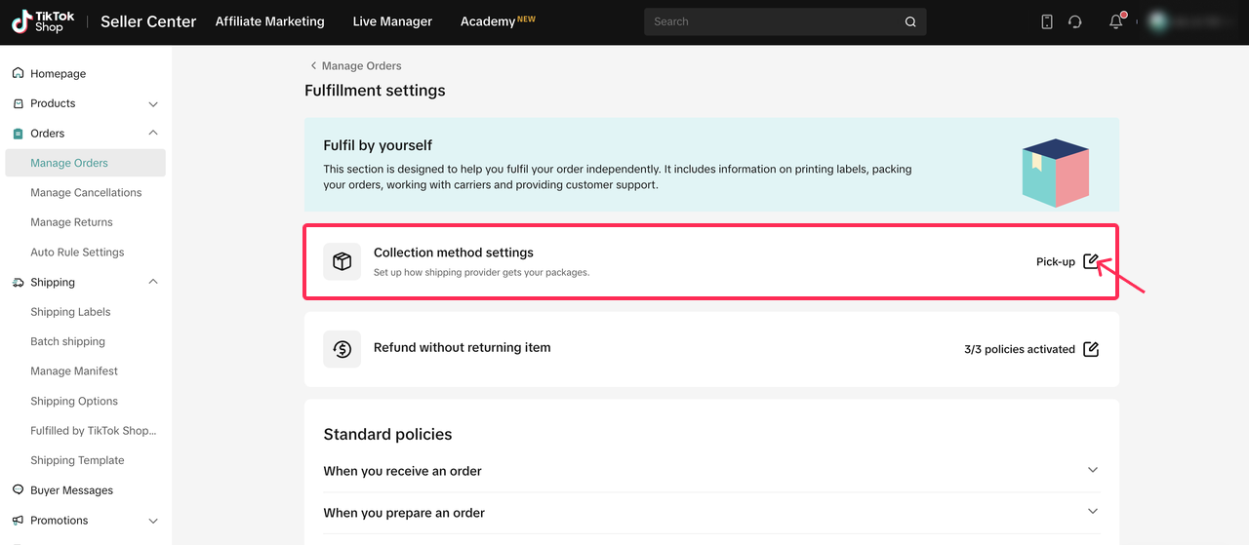Image resolution: width=1249 pixels, height=545 pixels.
Task: Open Affiliate Marketing in top menu
Action: 269,21
